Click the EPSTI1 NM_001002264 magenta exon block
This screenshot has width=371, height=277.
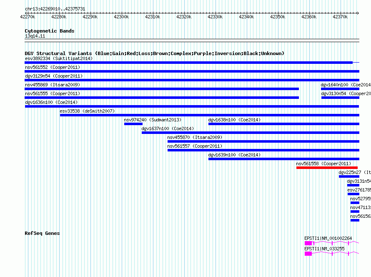pos(308,243)
